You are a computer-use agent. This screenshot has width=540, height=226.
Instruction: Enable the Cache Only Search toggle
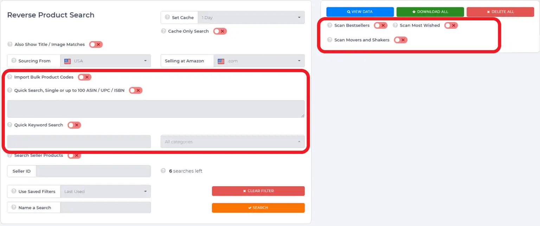[220, 31]
